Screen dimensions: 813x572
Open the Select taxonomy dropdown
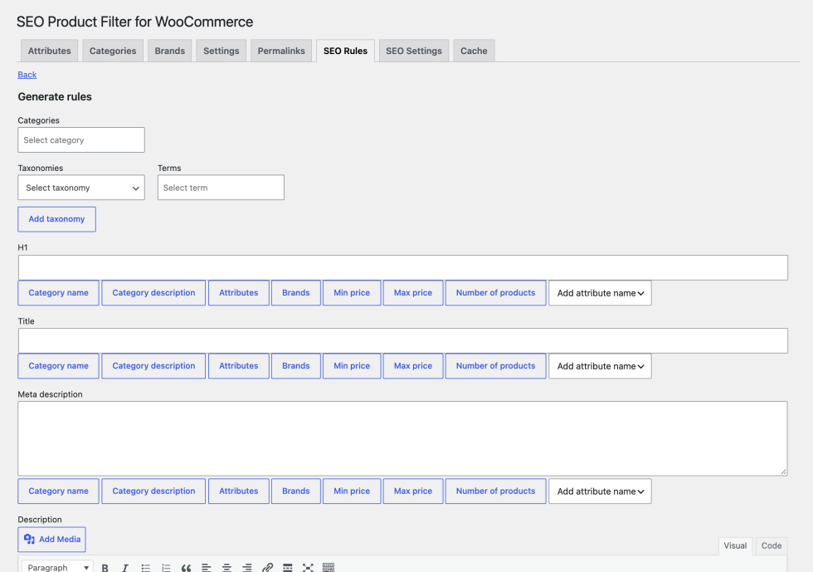[x=81, y=188]
